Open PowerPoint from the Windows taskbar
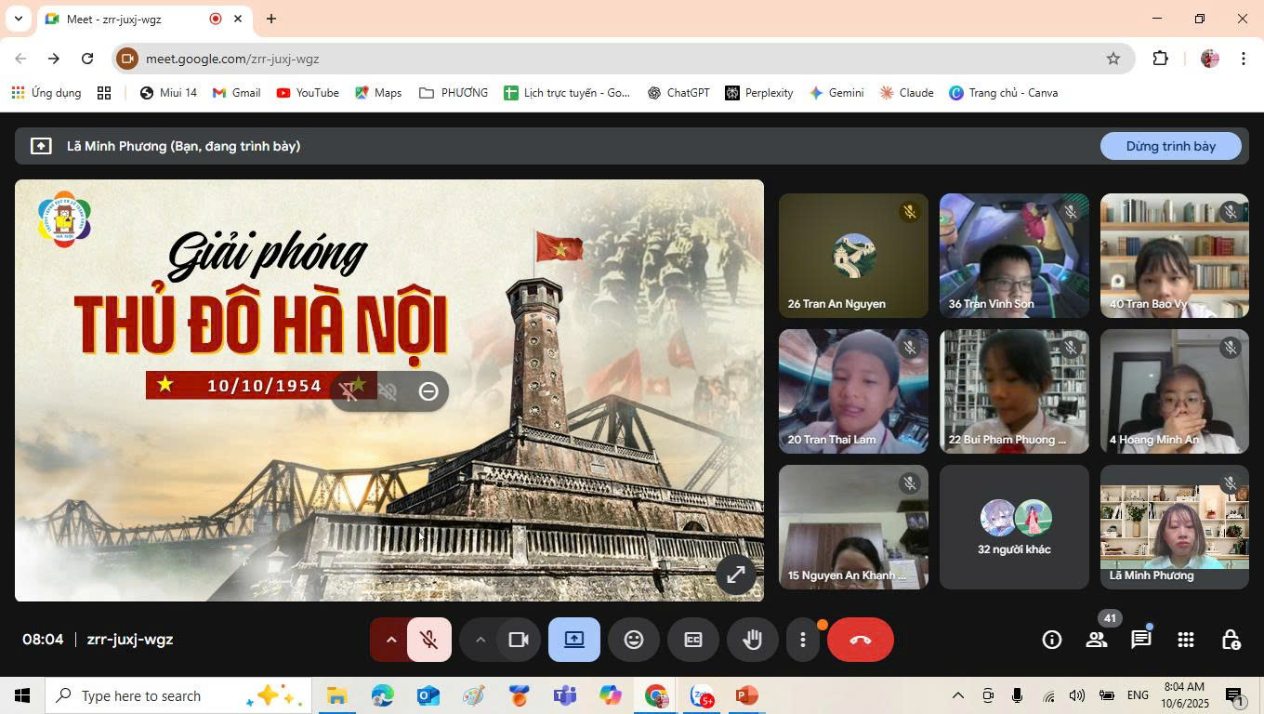The image size is (1264, 714). click(746, 695)
